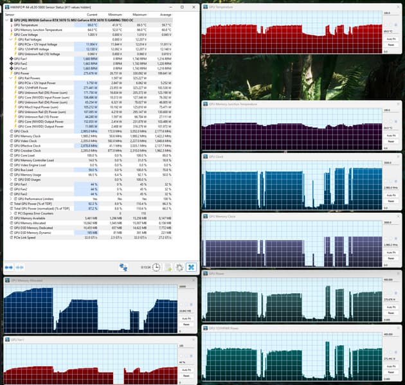Edit the maximum value field in GPU Temperature graph
Viewport: 405px width, 385px height.
[x=391, y=13]
